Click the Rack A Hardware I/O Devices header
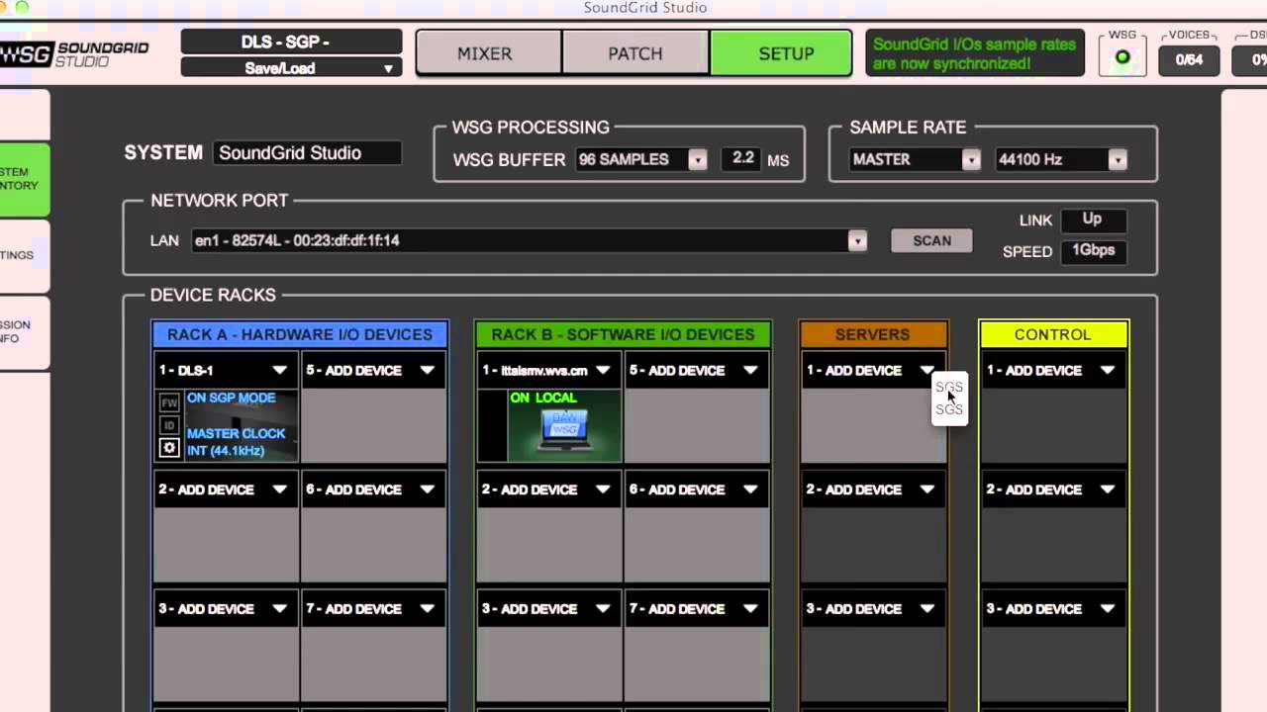1267x712 pixels. pos(299,334)
